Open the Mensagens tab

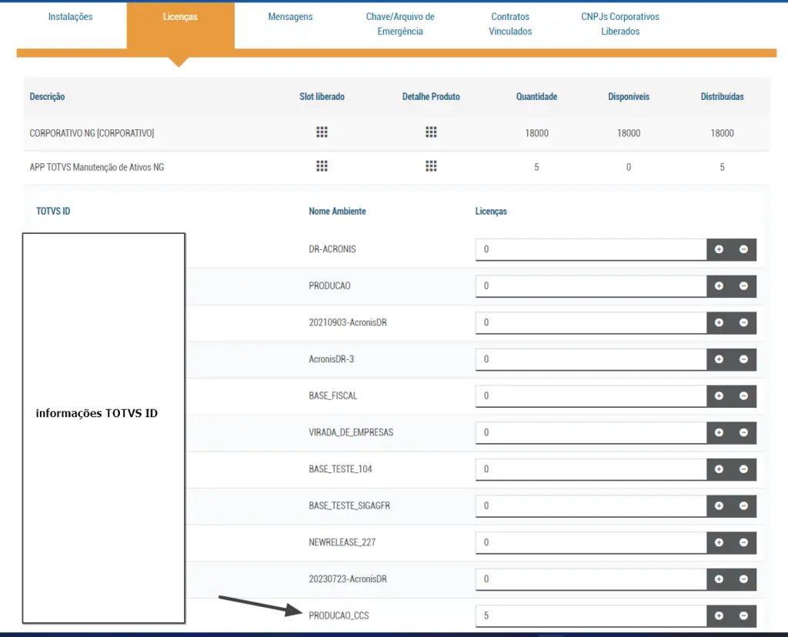[290, 17]
